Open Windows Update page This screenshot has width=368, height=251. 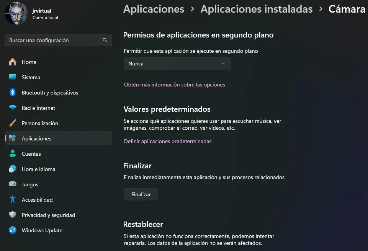click(x=59, y=230)
